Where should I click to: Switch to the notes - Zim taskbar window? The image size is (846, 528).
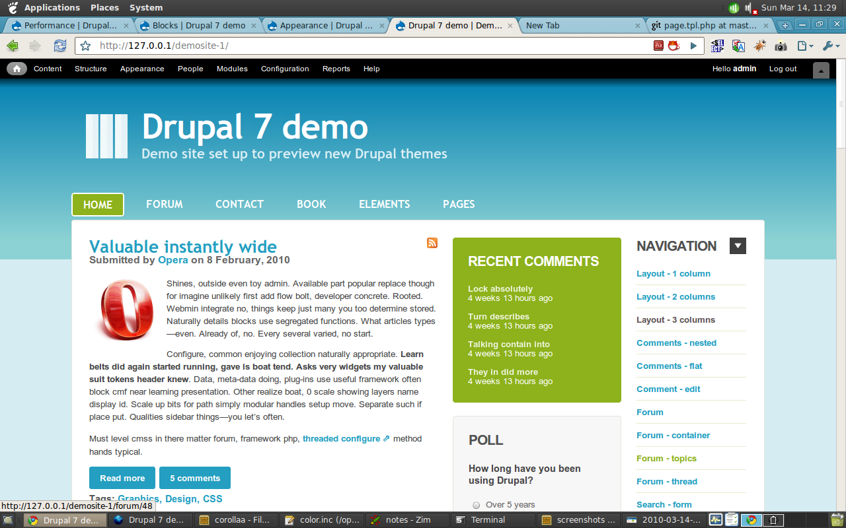[x=409, y=519]
